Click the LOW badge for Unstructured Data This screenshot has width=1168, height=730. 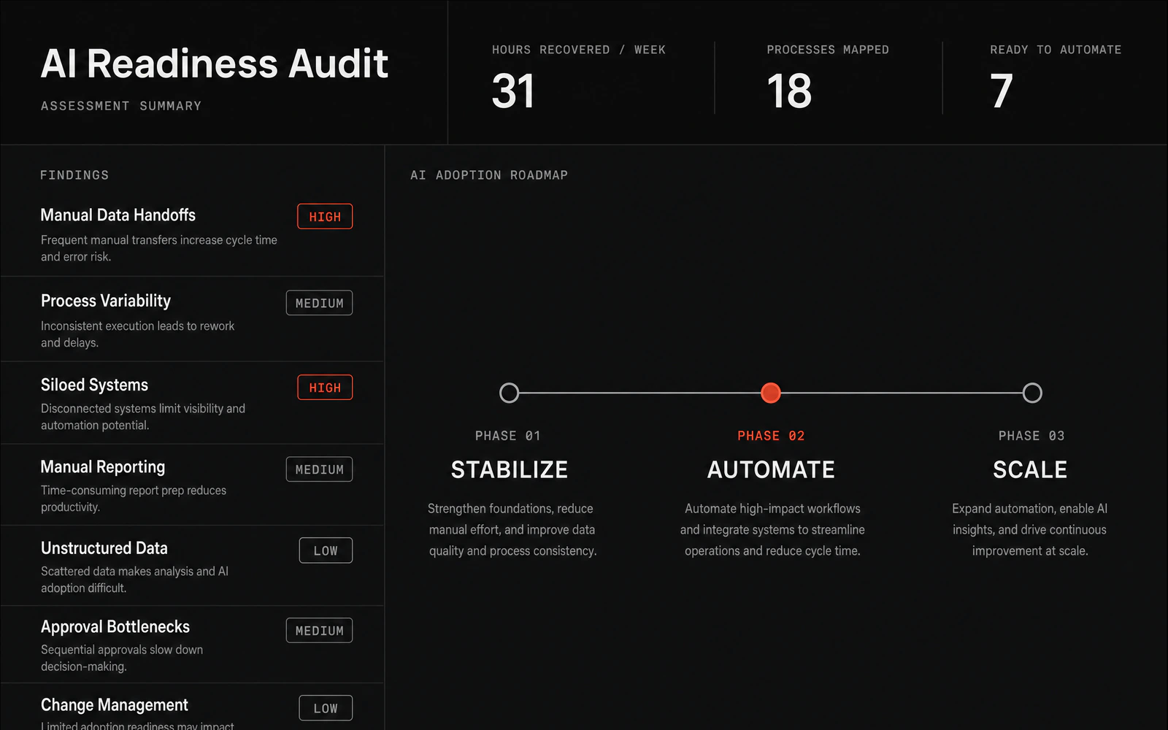click(x=326, y=550)
